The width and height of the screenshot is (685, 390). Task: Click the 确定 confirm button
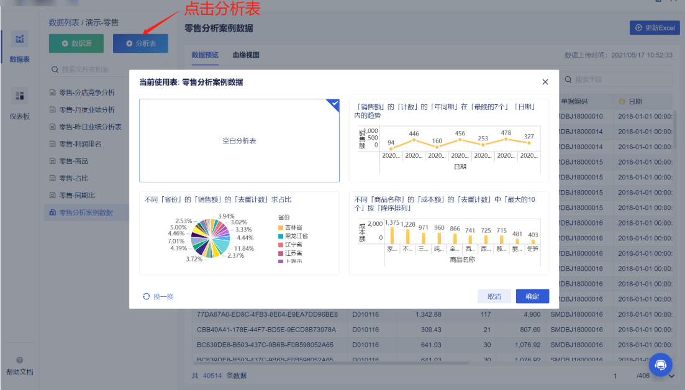(x=532, y=296)
